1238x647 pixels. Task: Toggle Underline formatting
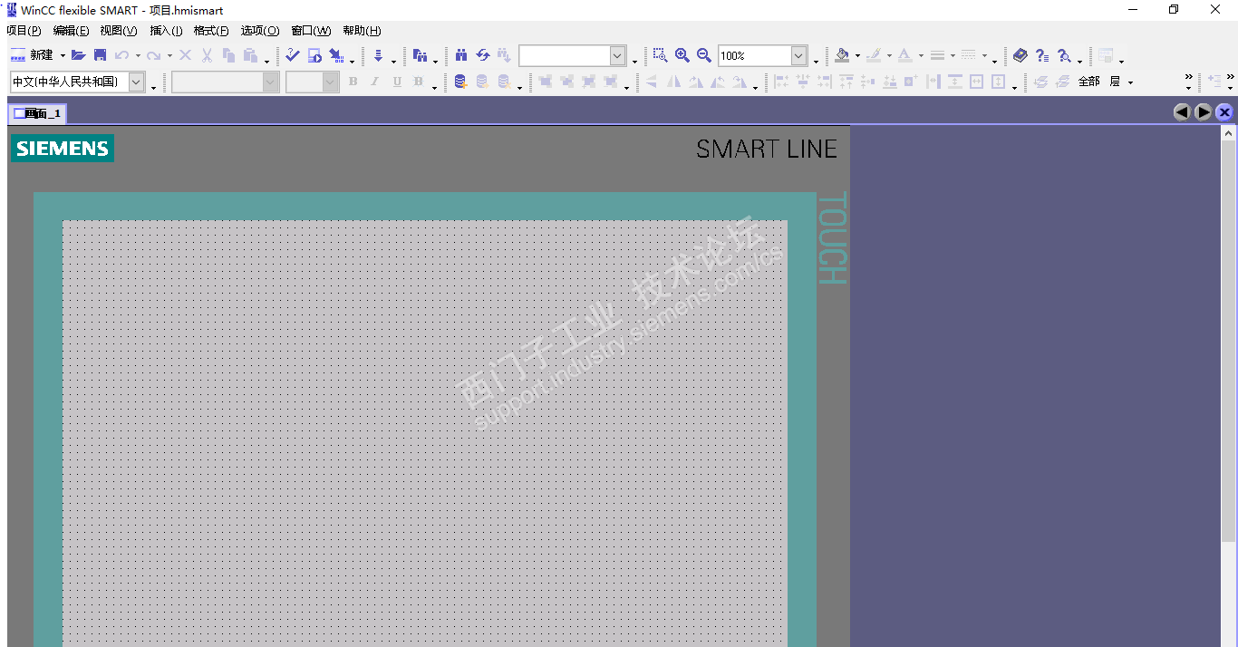coord(397,82)
